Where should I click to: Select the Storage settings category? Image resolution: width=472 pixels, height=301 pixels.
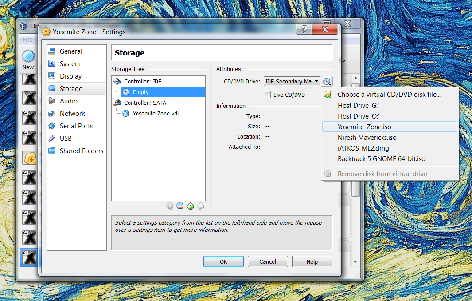pyautogui.click(x=77, y=88)
